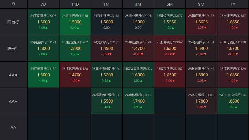Open the 24农业银行CD216 quote cell

[75, 22]
